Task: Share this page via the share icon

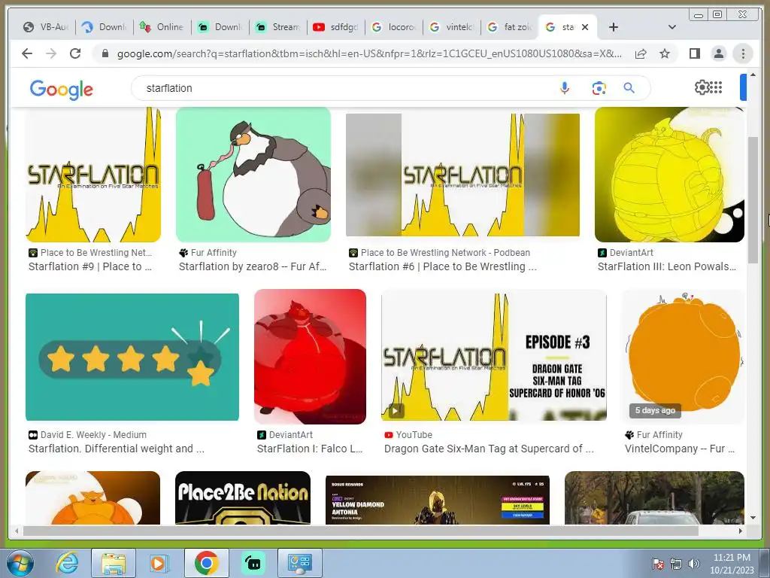Action: click(x=641, y=53)
